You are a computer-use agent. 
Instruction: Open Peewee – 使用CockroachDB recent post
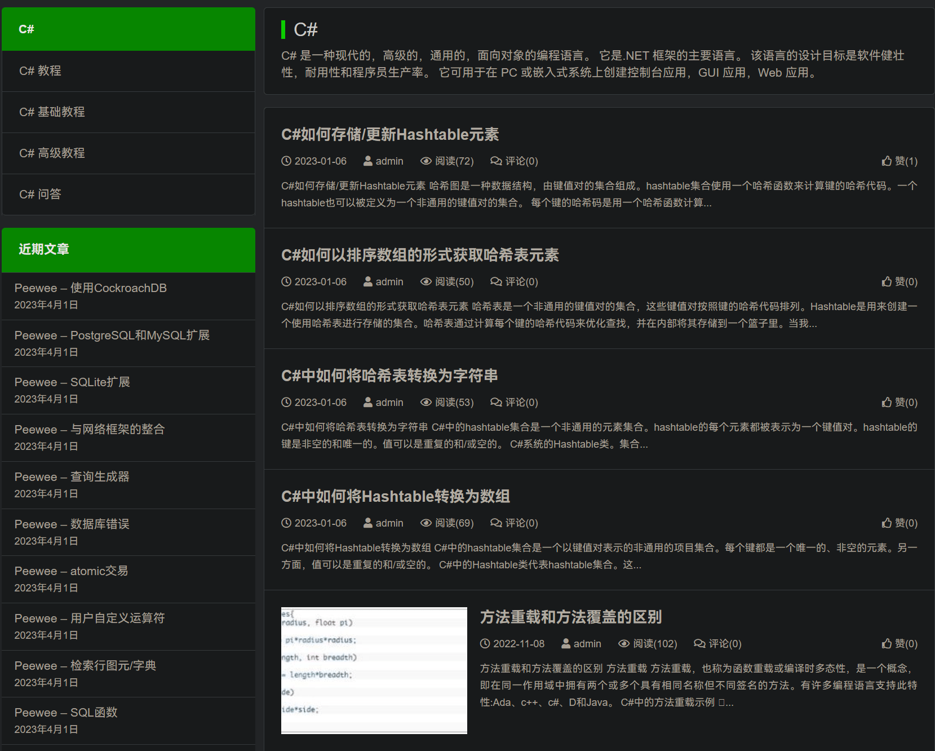91,288
